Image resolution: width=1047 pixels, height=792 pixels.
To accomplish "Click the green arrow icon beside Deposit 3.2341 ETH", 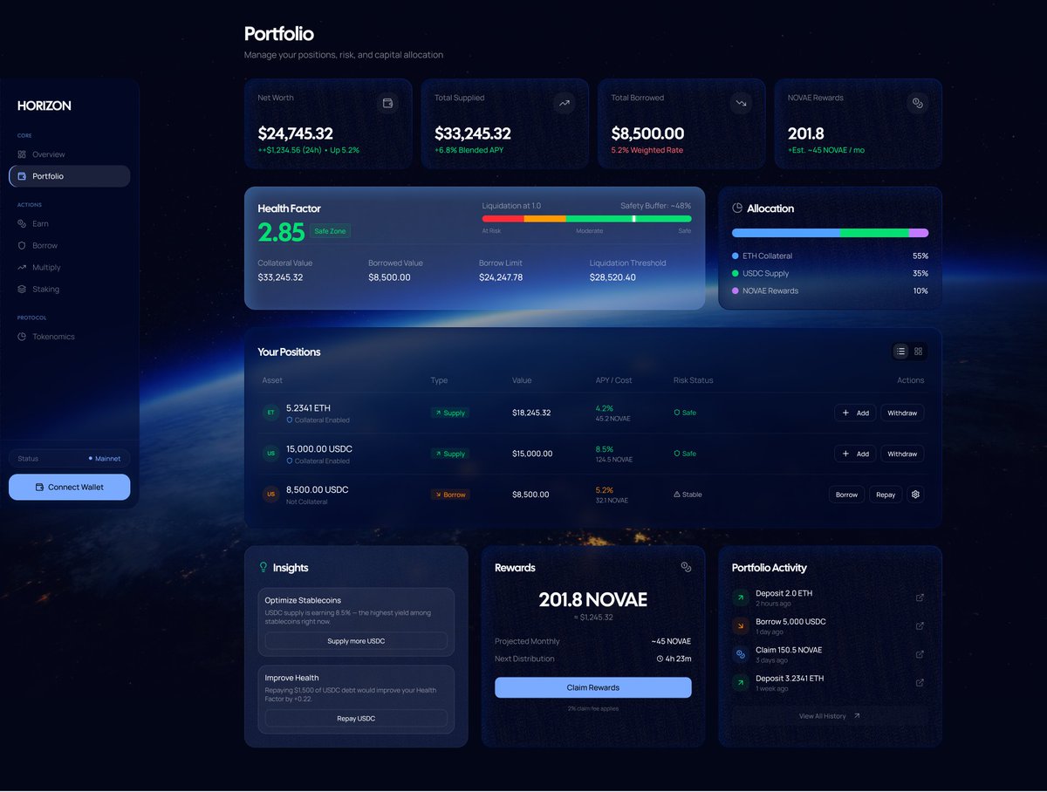I will [x=740, y=683].
